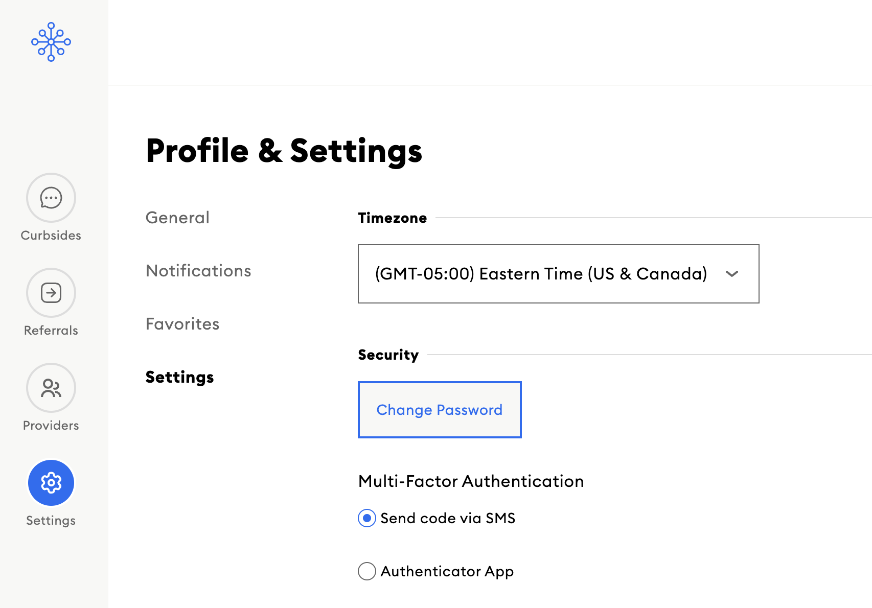Screen dimensions: 872x608
Task: Click the Curbsides sidebar label
Action: point(51,236)
